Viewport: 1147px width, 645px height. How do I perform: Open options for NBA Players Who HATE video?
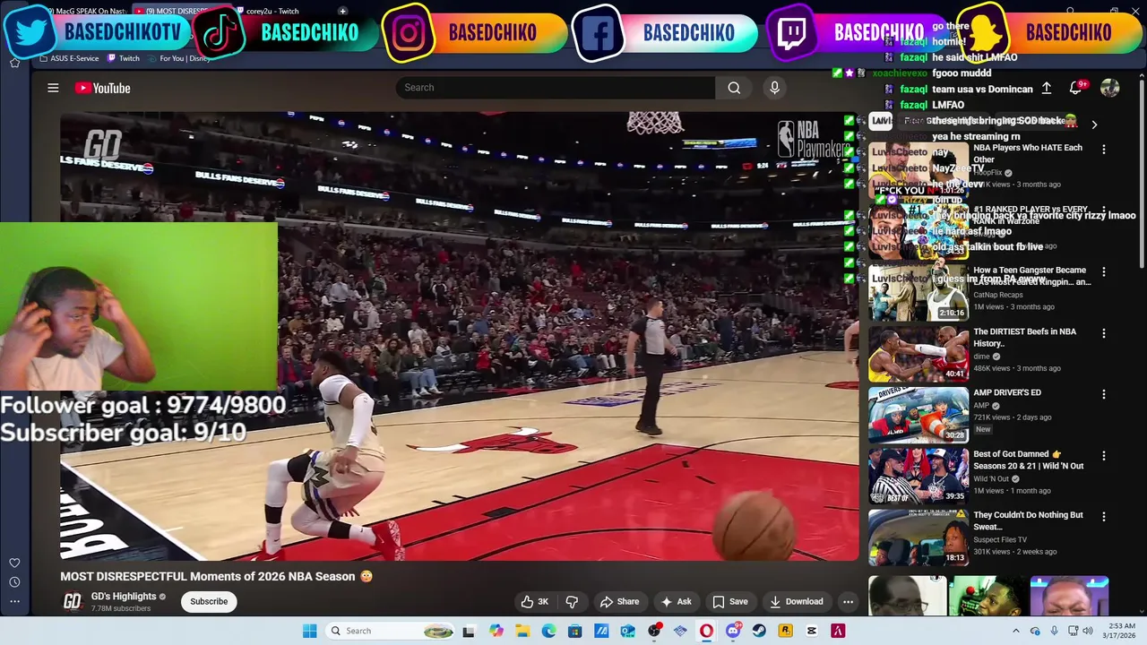(1104, 150)
